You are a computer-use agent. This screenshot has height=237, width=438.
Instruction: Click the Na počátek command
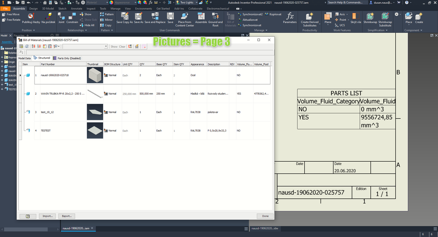(48, 18)
